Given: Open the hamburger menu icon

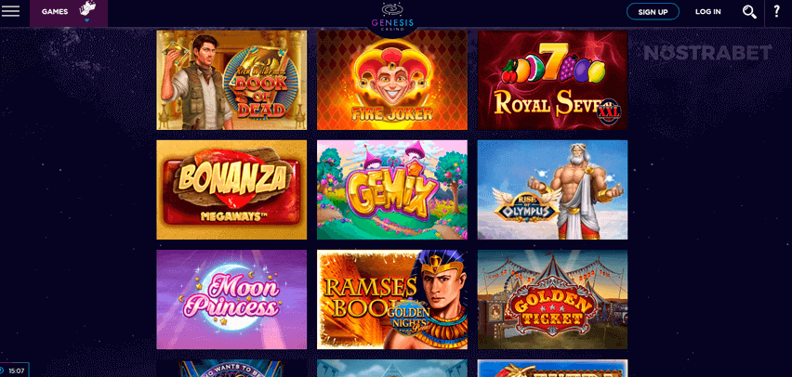Looking at the screenshot, I should [x=10, y=11].
